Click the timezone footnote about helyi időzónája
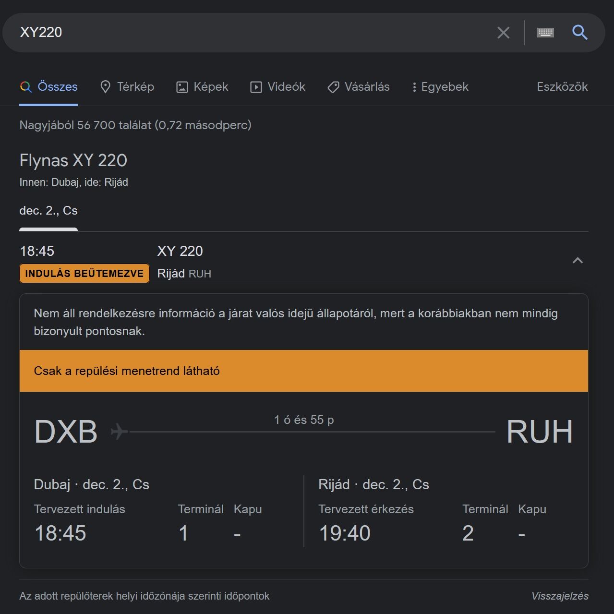614x614 pixels. pos(144,596)
